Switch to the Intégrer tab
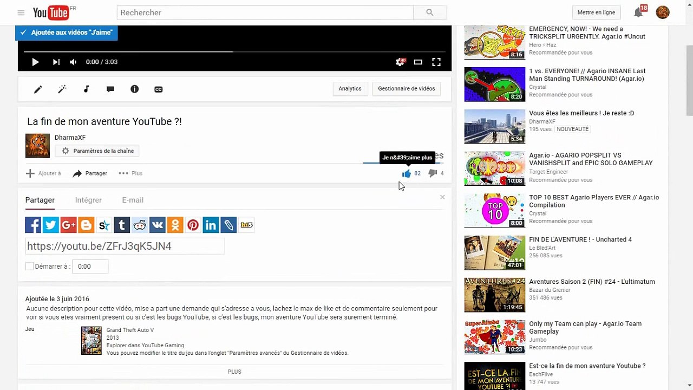This screenshot has width=693, height=390. 88,200
